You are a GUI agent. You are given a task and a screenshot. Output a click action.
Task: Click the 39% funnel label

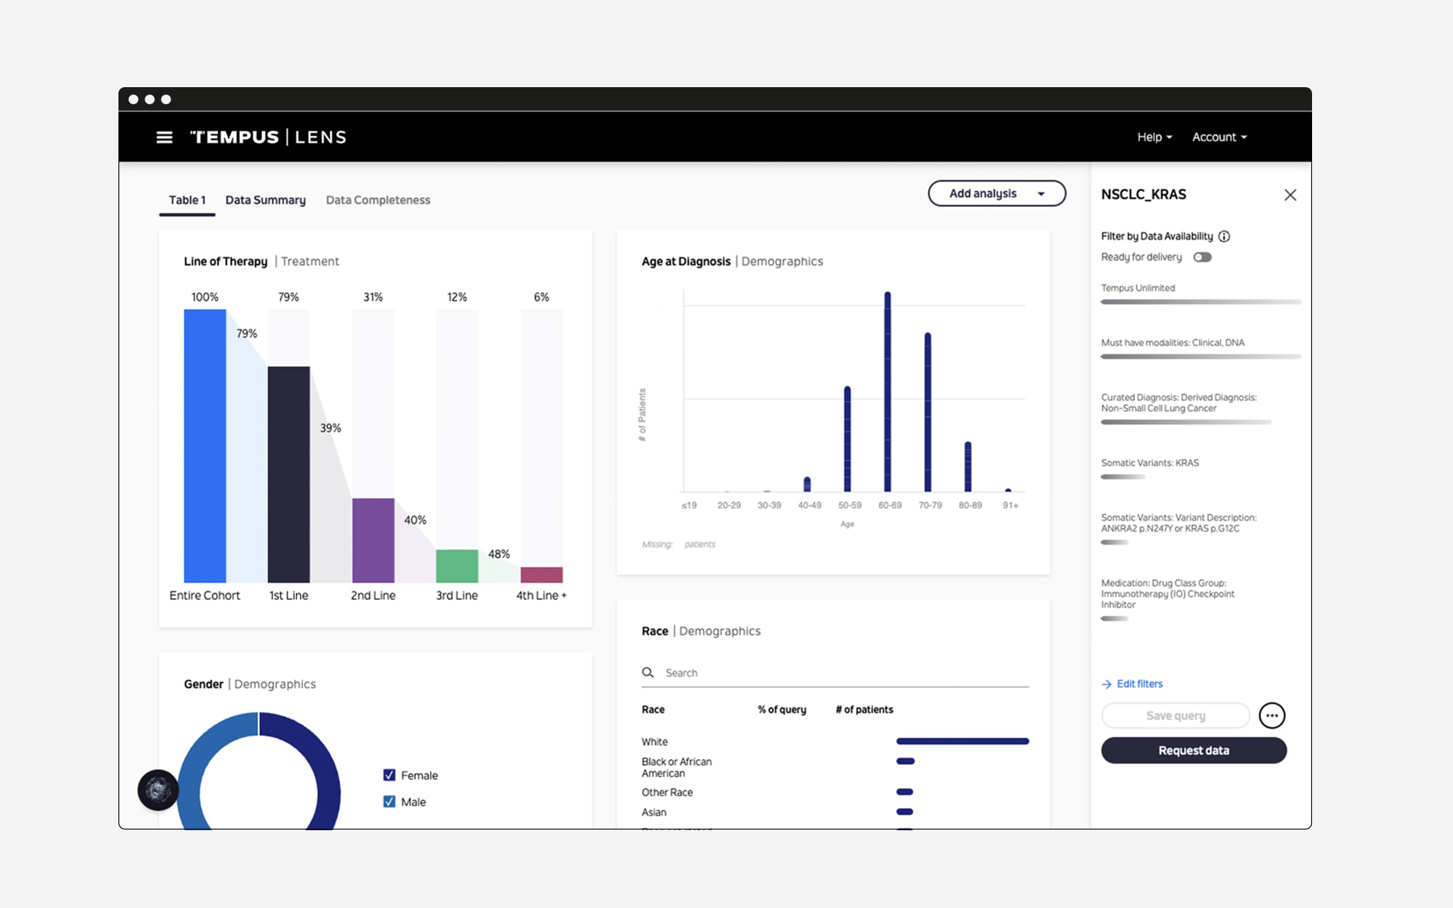click(331, 429)
